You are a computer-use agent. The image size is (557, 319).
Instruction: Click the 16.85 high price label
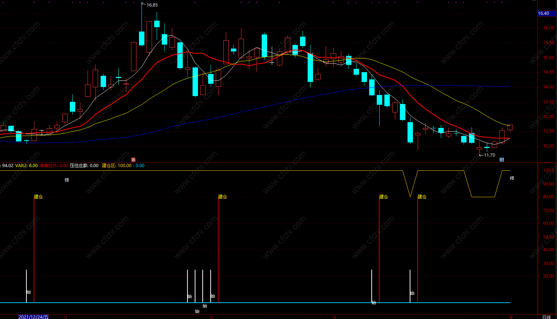tap(152, 5)
